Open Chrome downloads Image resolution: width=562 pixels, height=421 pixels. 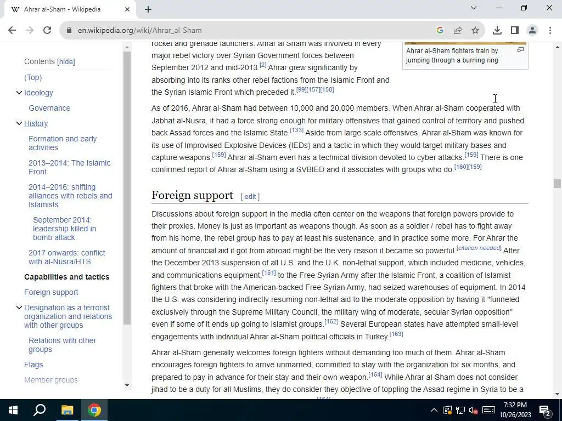(497, 31)
